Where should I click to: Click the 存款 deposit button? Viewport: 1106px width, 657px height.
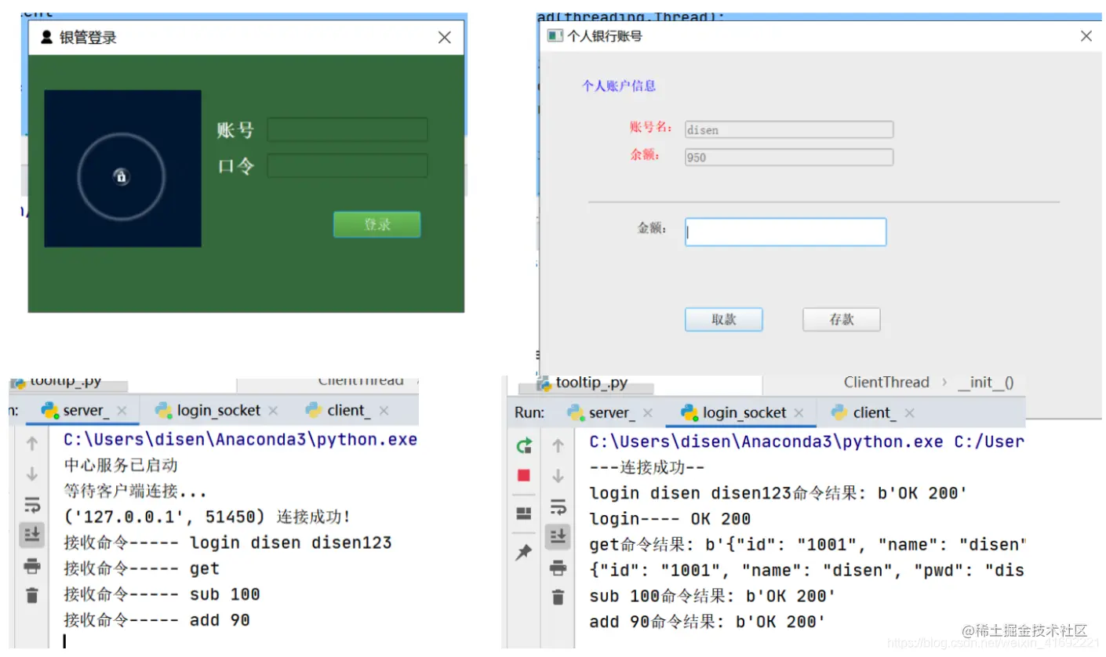point(842,319)
